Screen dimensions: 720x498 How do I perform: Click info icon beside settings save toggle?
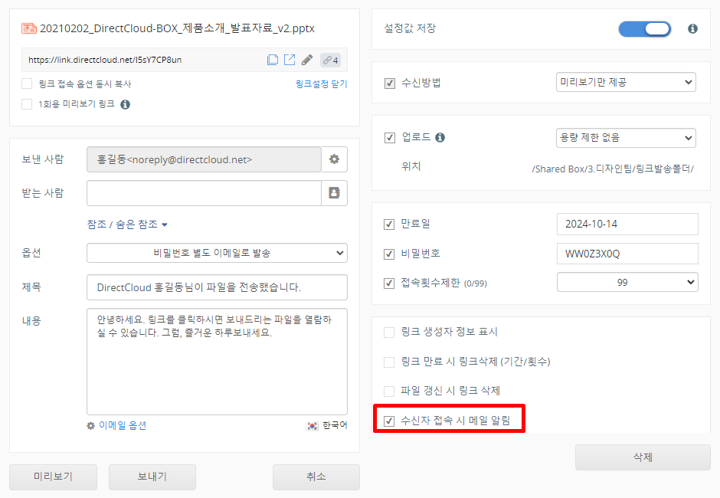(692, 29)
